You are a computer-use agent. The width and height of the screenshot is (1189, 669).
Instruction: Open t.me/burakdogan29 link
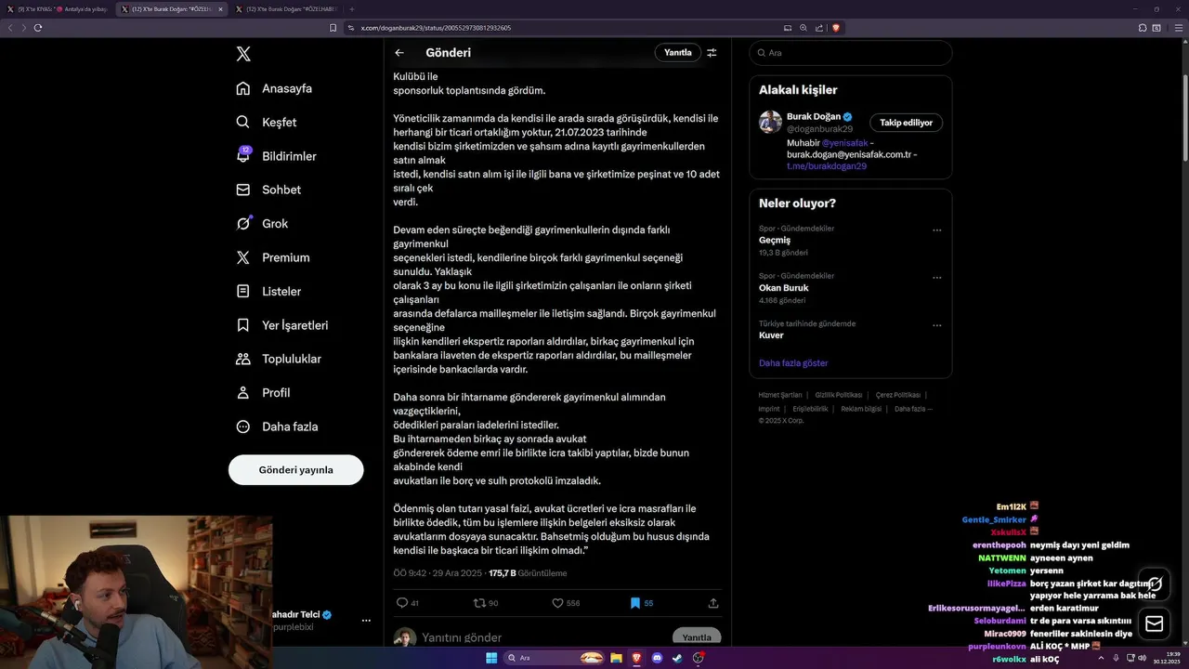[x=826, y=165]
